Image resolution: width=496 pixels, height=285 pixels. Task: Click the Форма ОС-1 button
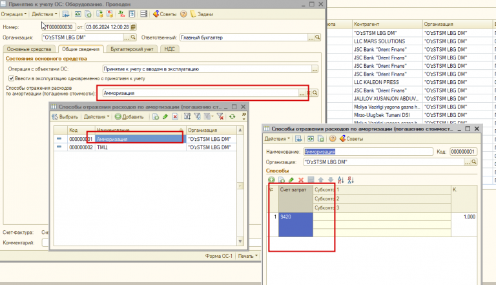(x=217, y=255)
